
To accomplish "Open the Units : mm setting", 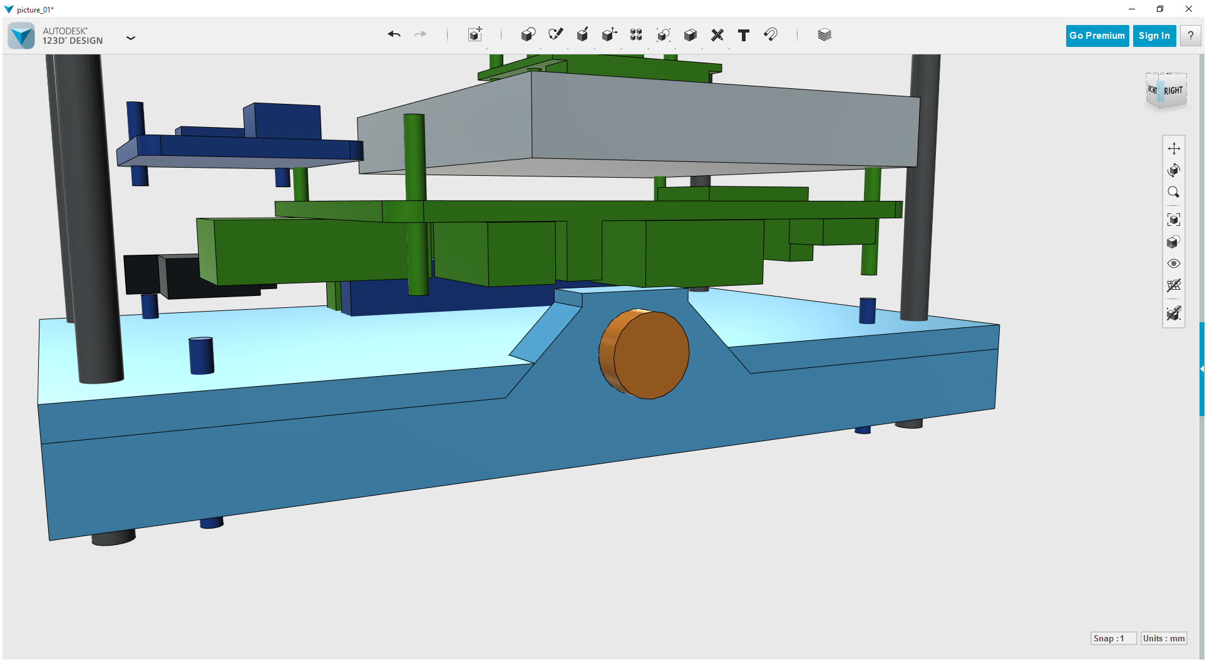I will (x=1163, y=638).
